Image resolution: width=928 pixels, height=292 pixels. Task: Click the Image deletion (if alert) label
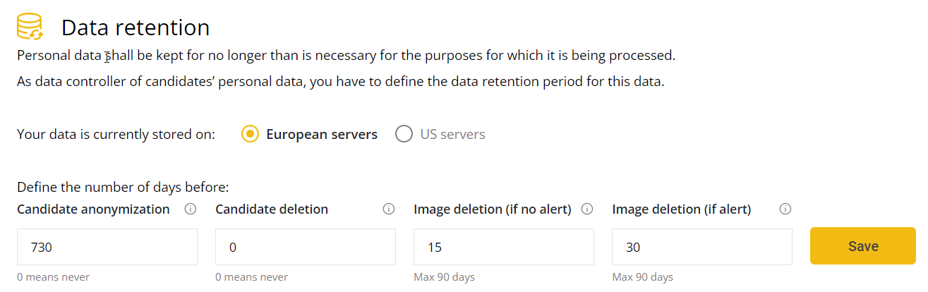(681, 209)
